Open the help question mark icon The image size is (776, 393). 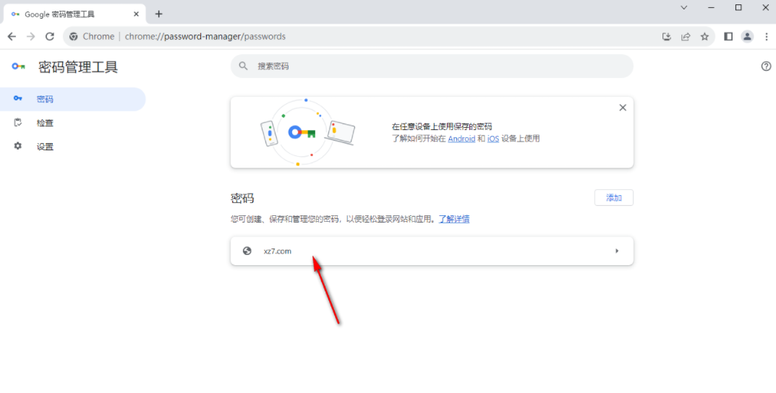(x=766, y=66)
